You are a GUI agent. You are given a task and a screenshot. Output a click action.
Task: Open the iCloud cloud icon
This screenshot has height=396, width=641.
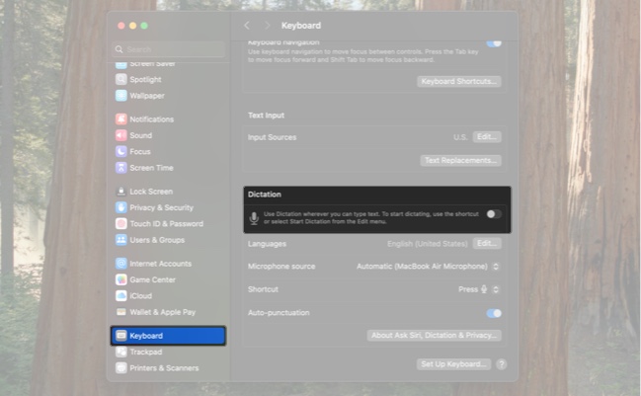pos(121,296)
